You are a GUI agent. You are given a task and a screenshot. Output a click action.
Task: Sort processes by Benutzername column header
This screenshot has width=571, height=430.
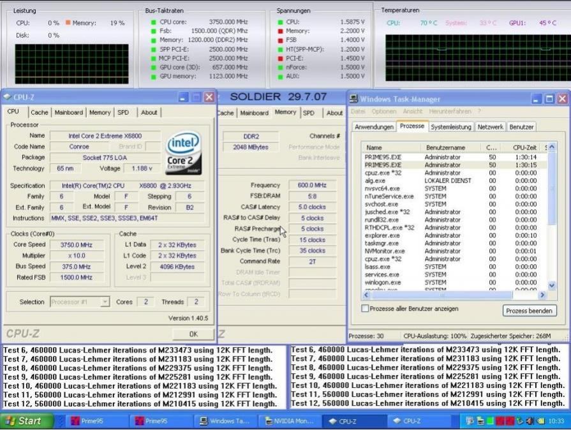(x=452, y=147)
